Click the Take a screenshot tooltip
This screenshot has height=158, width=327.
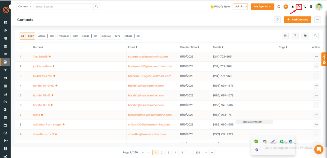coord(255,122)
